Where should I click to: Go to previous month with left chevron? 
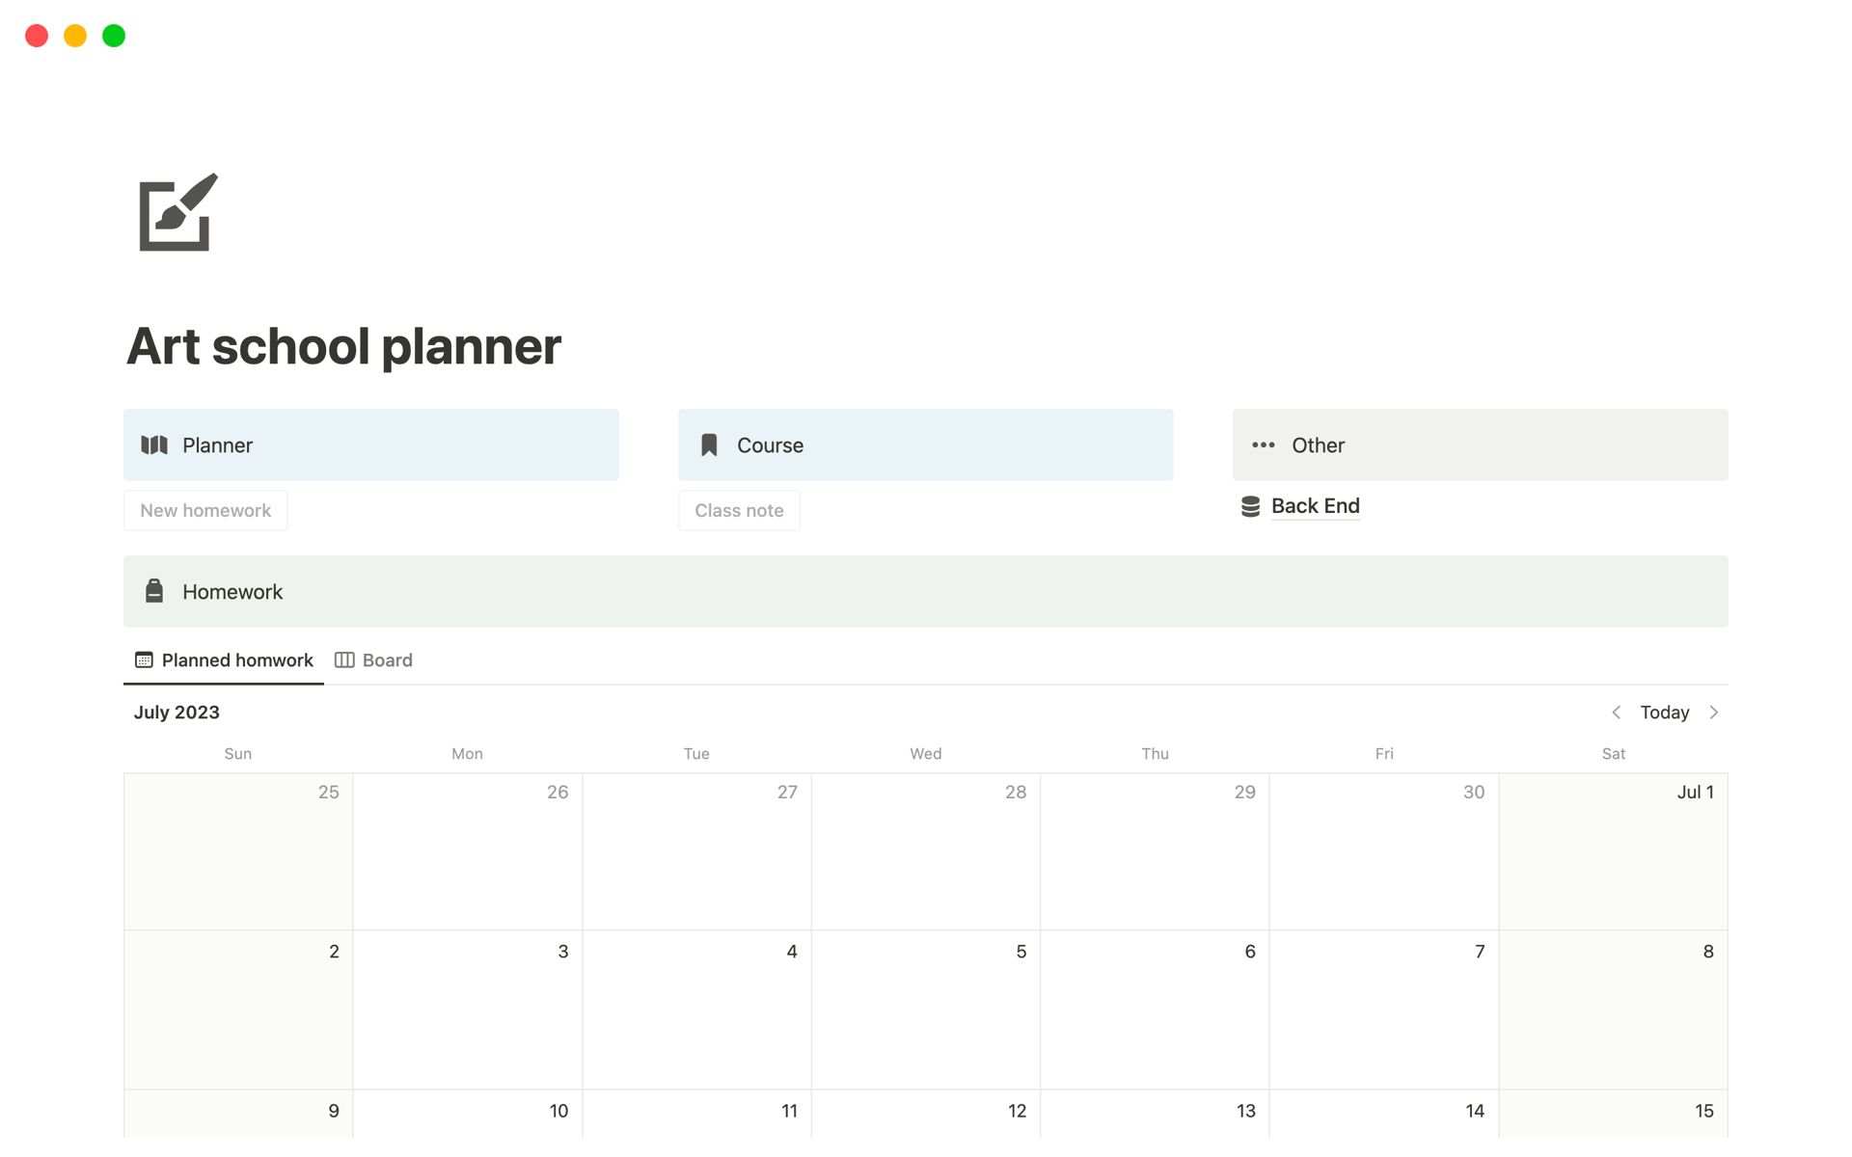1617,713
